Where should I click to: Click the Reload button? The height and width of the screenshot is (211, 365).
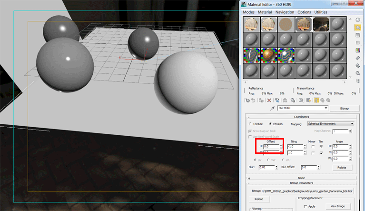point(259,199)
